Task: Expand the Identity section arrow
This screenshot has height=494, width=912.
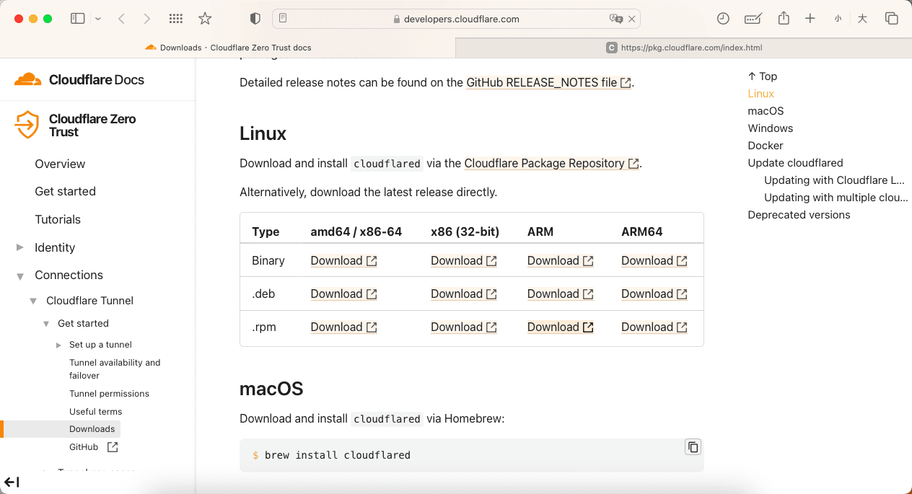Action: pos(20,247)
